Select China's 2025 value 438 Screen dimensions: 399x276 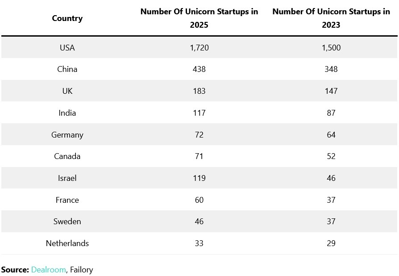click(x=199, y=69)
